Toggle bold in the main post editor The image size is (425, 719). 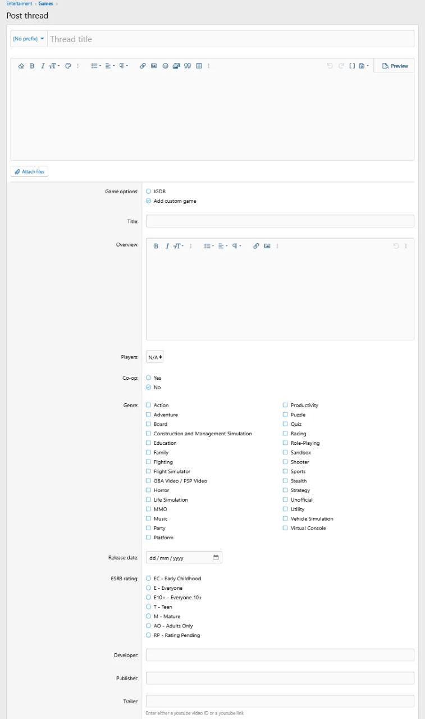click(x=32, y=66)
